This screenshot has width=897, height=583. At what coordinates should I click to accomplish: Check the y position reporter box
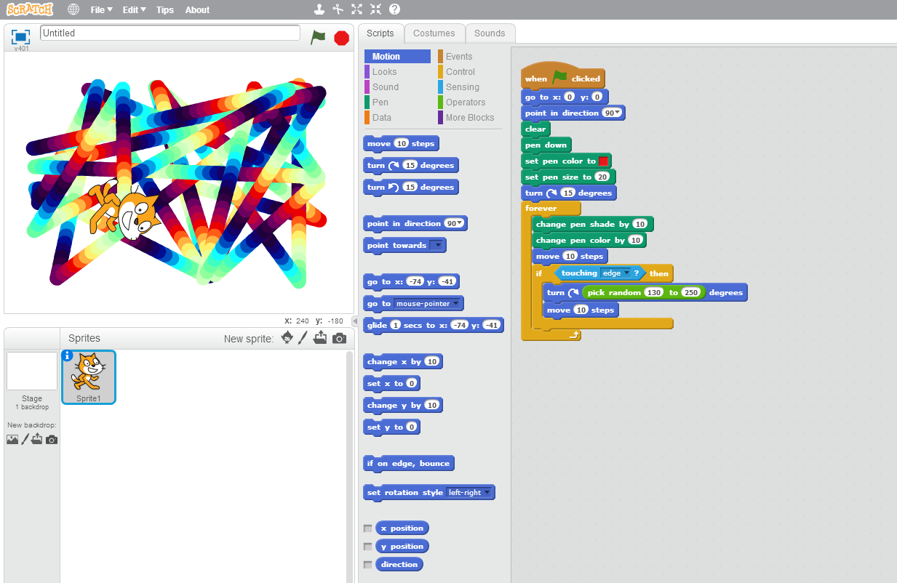click(x=368, y=547)
